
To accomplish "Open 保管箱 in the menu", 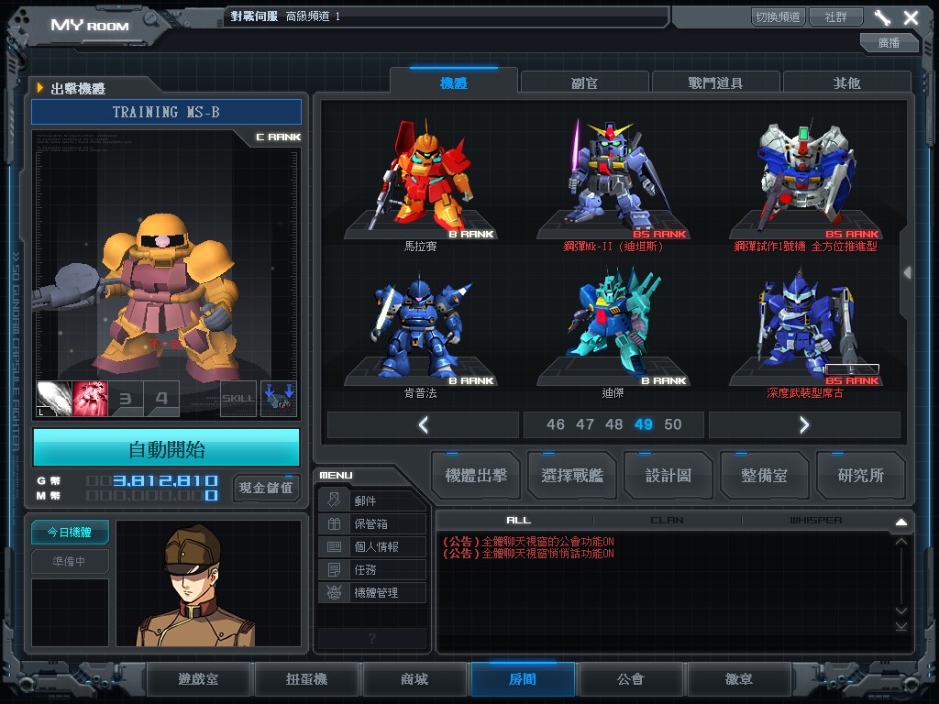I will 372,523.
